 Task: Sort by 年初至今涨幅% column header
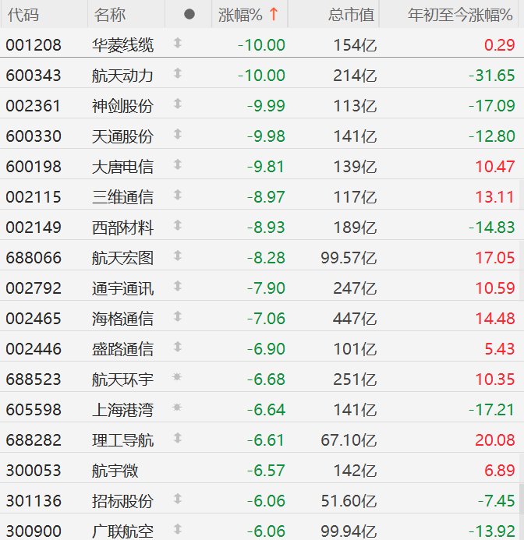(x=462, y=14)
